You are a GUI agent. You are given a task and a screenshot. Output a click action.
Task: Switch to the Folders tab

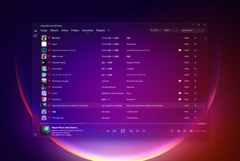point(75,30)
